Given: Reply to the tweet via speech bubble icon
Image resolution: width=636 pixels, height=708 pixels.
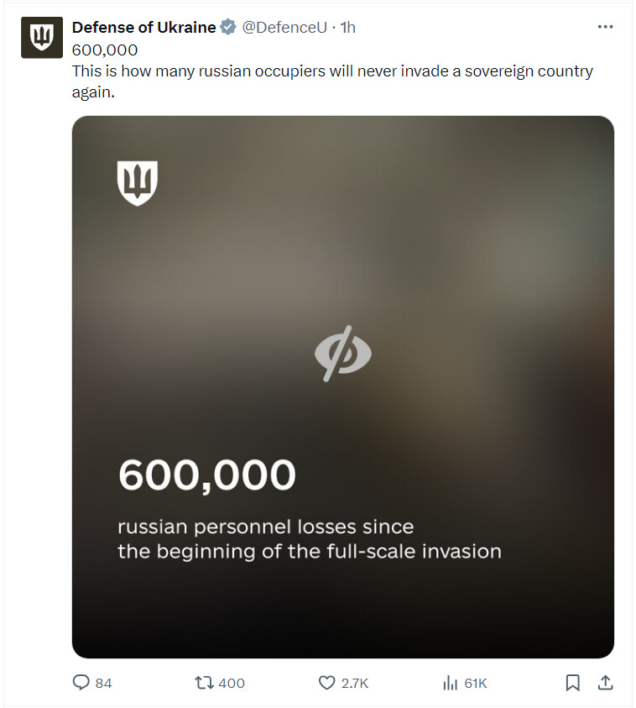Looking at the screenshot, I should tap(81, 682).
